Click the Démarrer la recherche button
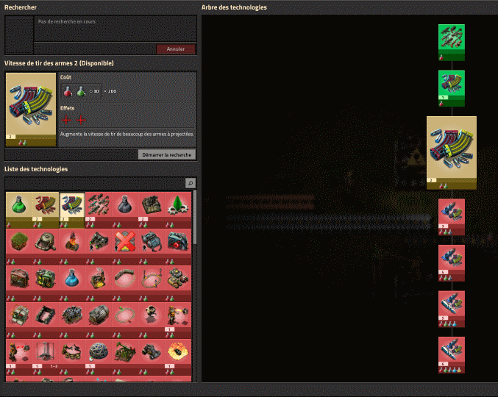Image resolution: width=498 pixels, height=397 pixels. (167, 154)
